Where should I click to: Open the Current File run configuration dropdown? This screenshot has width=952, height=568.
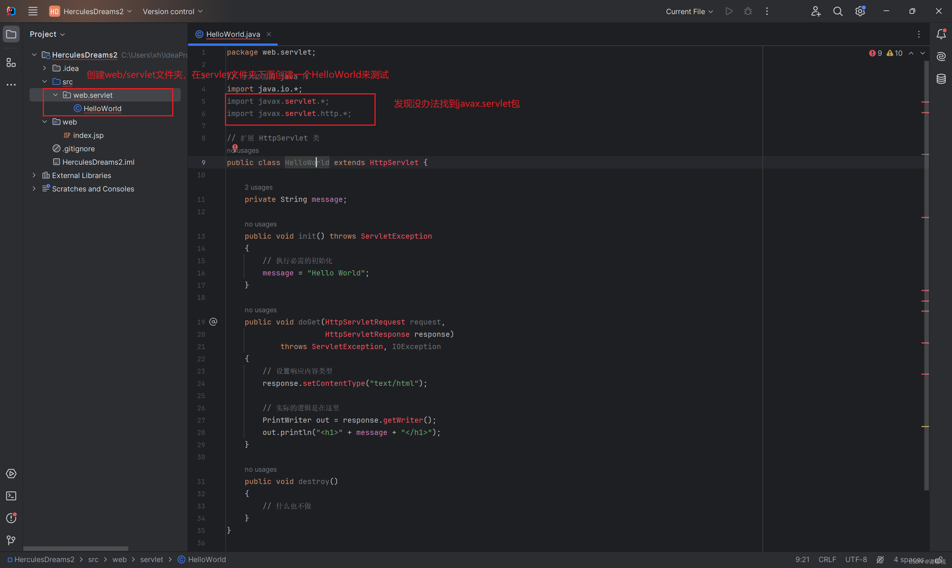tap(689, 12)
